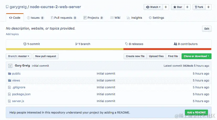Open the 1 commit history link
The width and height of the screenshot is (217, 120).
click(32, 44)
